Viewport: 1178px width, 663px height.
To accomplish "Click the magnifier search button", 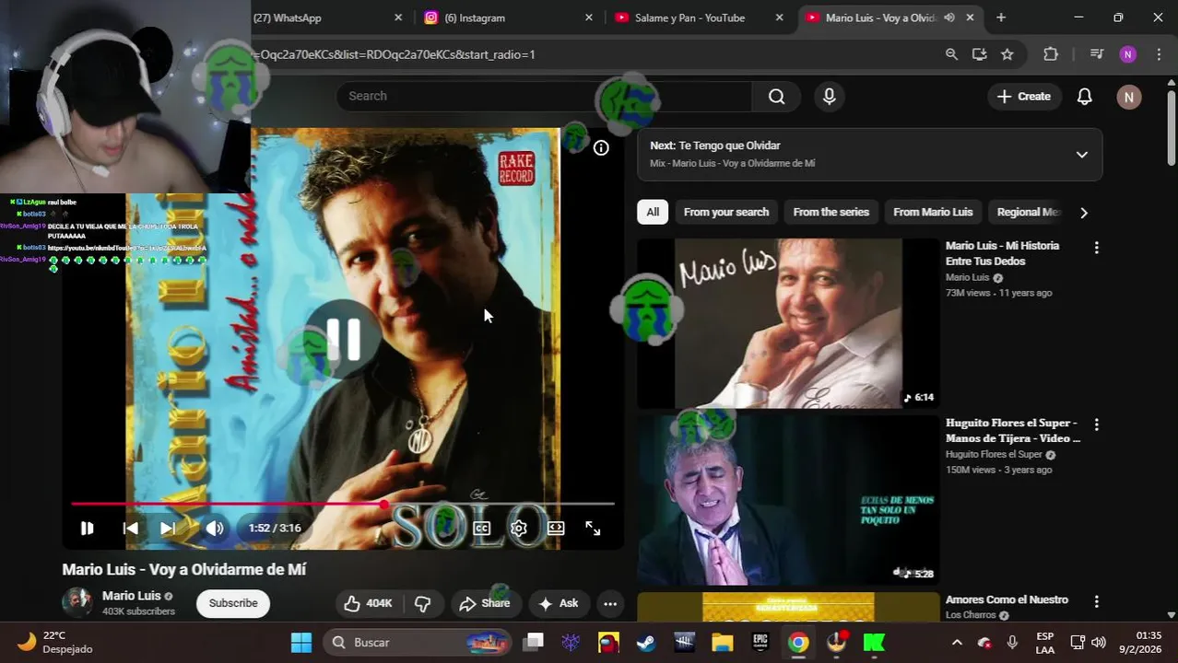I will pos(777,96).
